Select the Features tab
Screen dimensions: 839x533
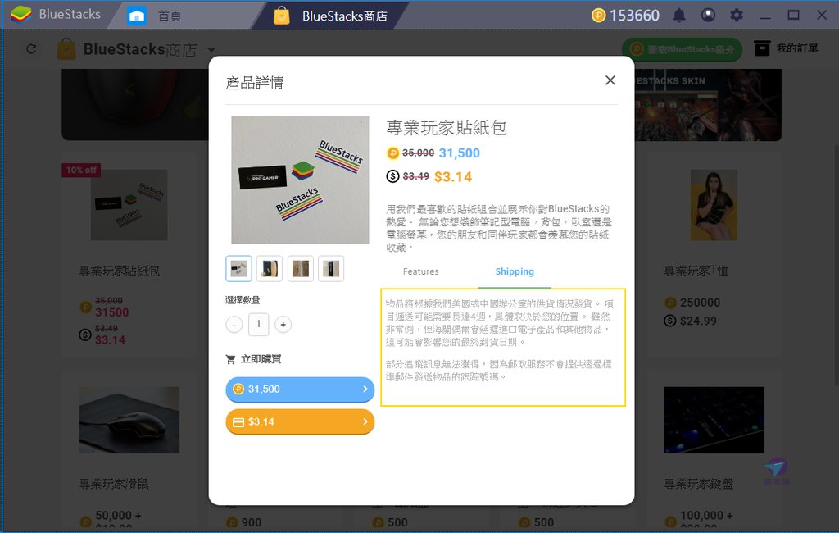tap(420, 271)
